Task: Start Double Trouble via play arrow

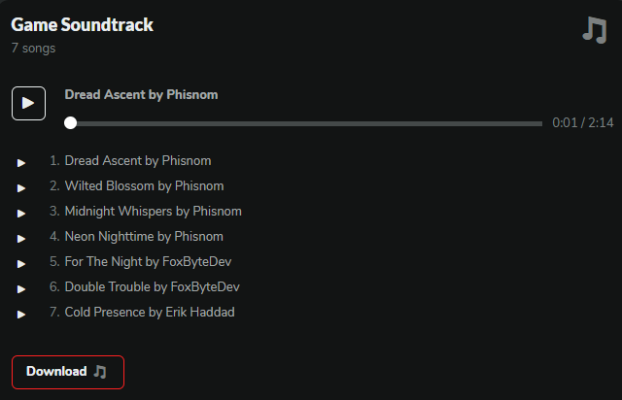Action: point(21,288)
